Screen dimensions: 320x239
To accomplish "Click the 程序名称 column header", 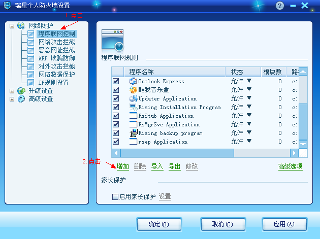I will point(175,72).
